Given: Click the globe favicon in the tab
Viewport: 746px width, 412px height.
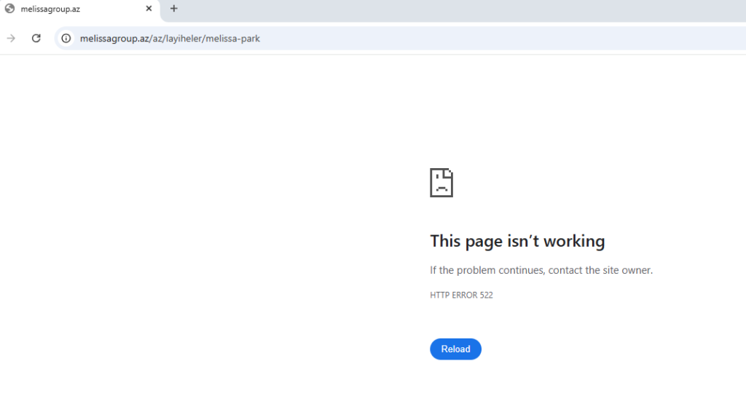Looking at the screenshot, I should 10,9.
